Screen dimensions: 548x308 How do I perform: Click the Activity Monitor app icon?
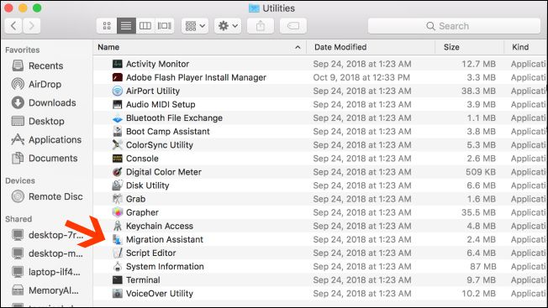118,64
